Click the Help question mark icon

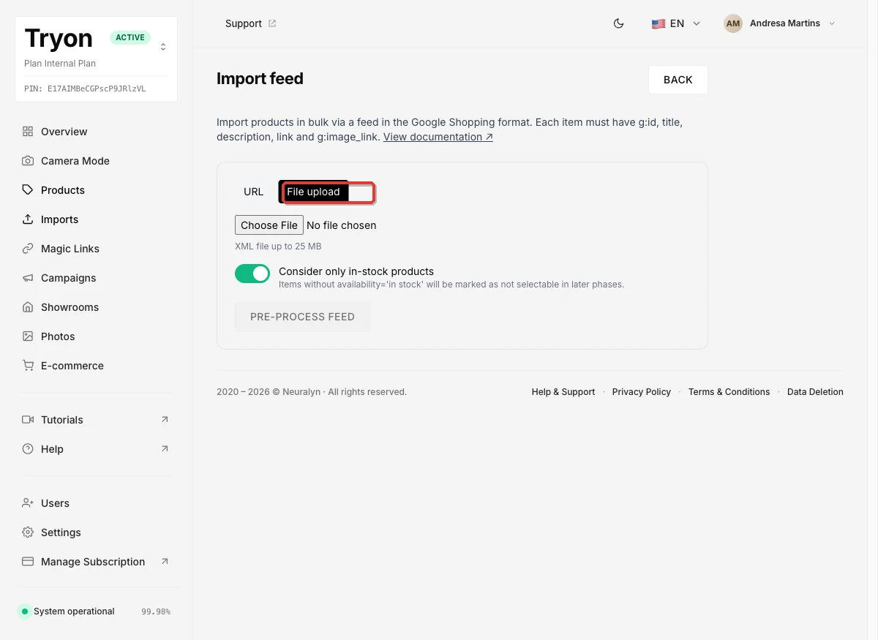tap(28, 449)
